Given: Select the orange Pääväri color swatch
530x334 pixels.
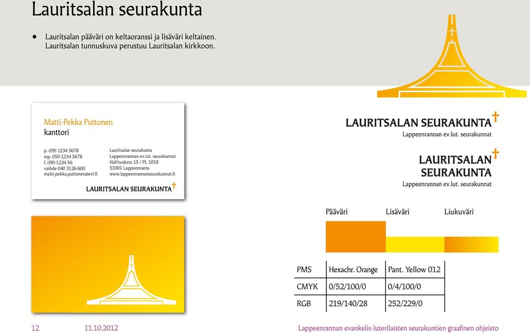Looking at the screenshot, I should (356, 237).
